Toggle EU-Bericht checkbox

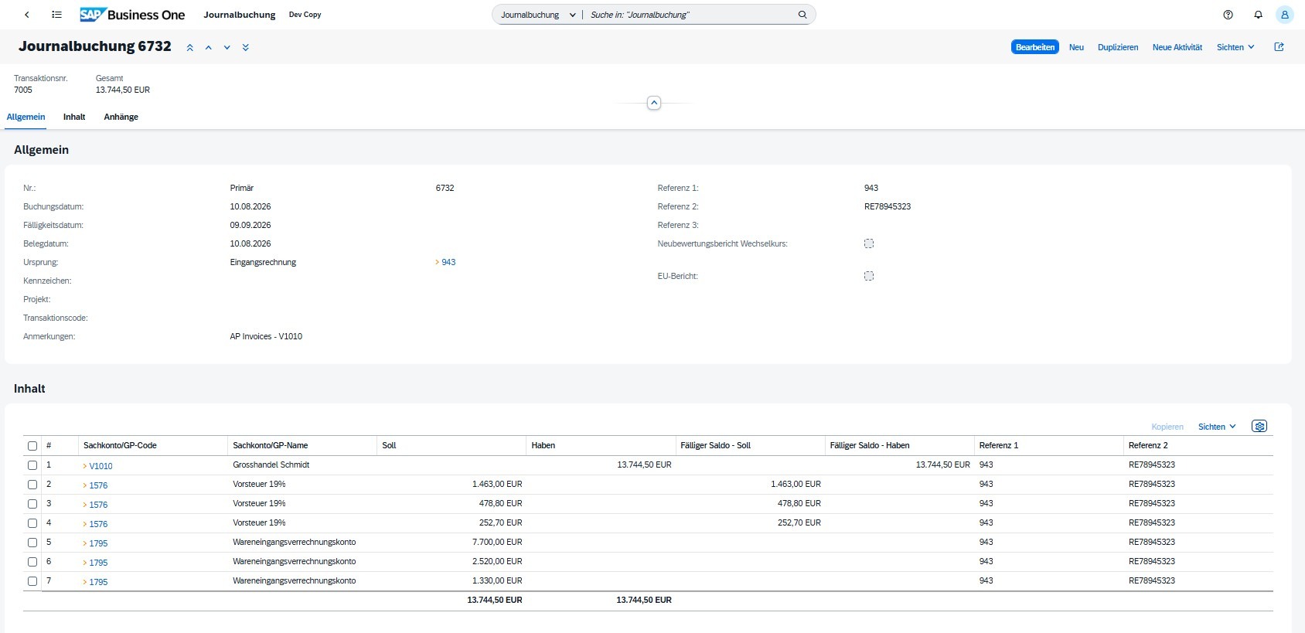tap(869, 276)
